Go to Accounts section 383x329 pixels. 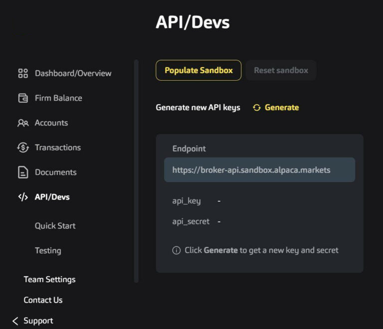(x=51, y=123)
